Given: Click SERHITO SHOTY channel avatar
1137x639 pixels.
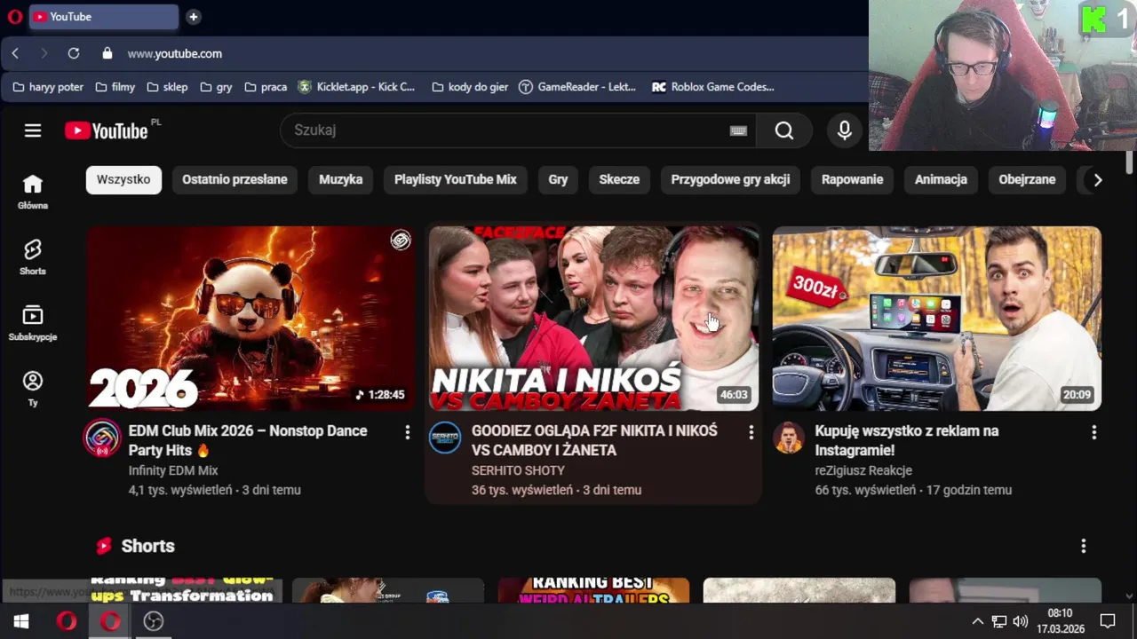Looking at the screenshot, I should (445, 438).
